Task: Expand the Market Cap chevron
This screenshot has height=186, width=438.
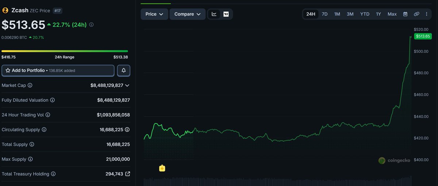Action: point(127,85)
